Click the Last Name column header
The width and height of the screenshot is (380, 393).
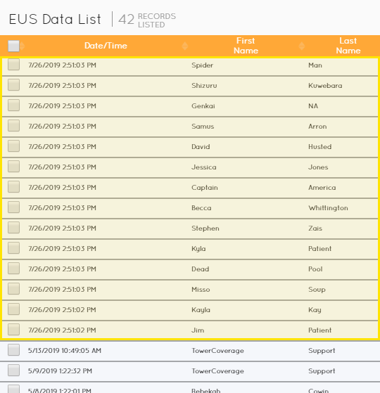pos(348,46)
